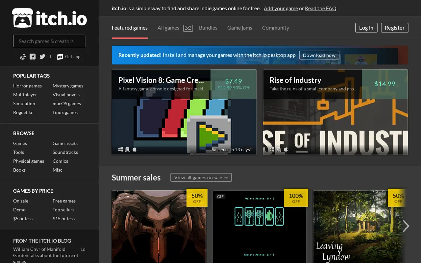
Task: Open the Community tab
Action: [x=276, y=28]
